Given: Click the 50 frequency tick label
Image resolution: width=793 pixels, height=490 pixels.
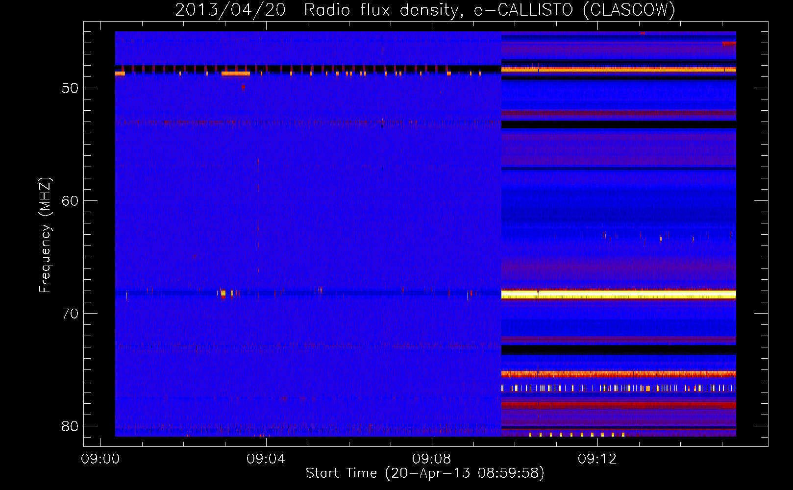Looking at the screenshot, I should coord(70,88).
